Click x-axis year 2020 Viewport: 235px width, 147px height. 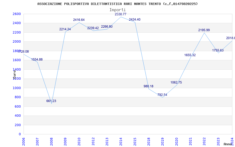tap(177, 142)
